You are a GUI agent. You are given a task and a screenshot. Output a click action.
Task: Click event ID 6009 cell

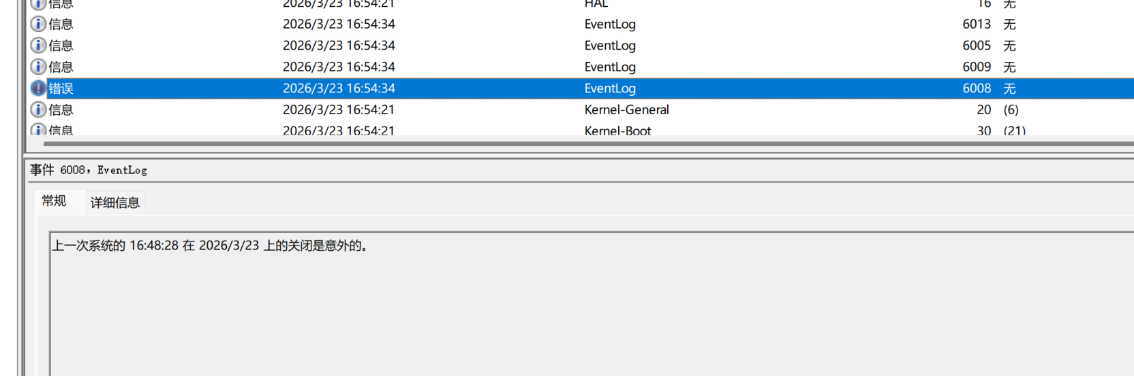[977, 67]
